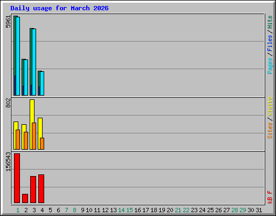This screenshot has height=216, width=276.
Task: Click the 156543 axis maximum label
Action: 8,161
